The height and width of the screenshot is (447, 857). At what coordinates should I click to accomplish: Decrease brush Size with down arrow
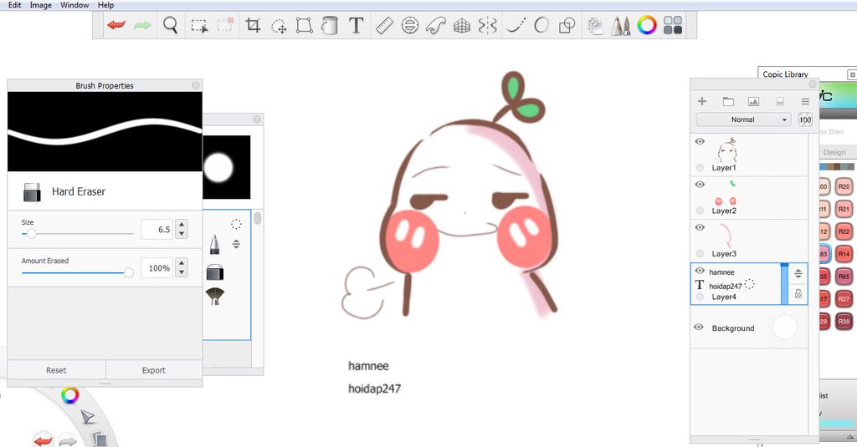pyautogui.click(x=182, y=234)
